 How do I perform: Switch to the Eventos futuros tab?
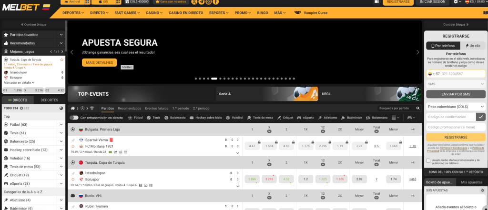(156, 108)
